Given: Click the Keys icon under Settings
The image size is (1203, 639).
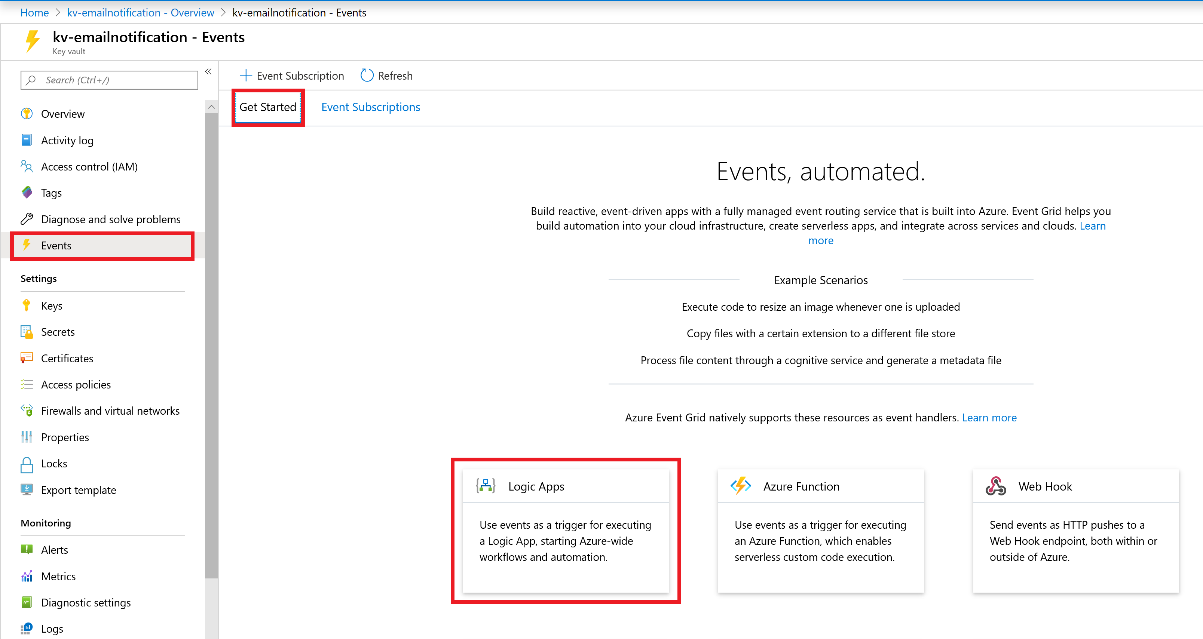Looking at the screenshot, I should [x=28, y=305].
